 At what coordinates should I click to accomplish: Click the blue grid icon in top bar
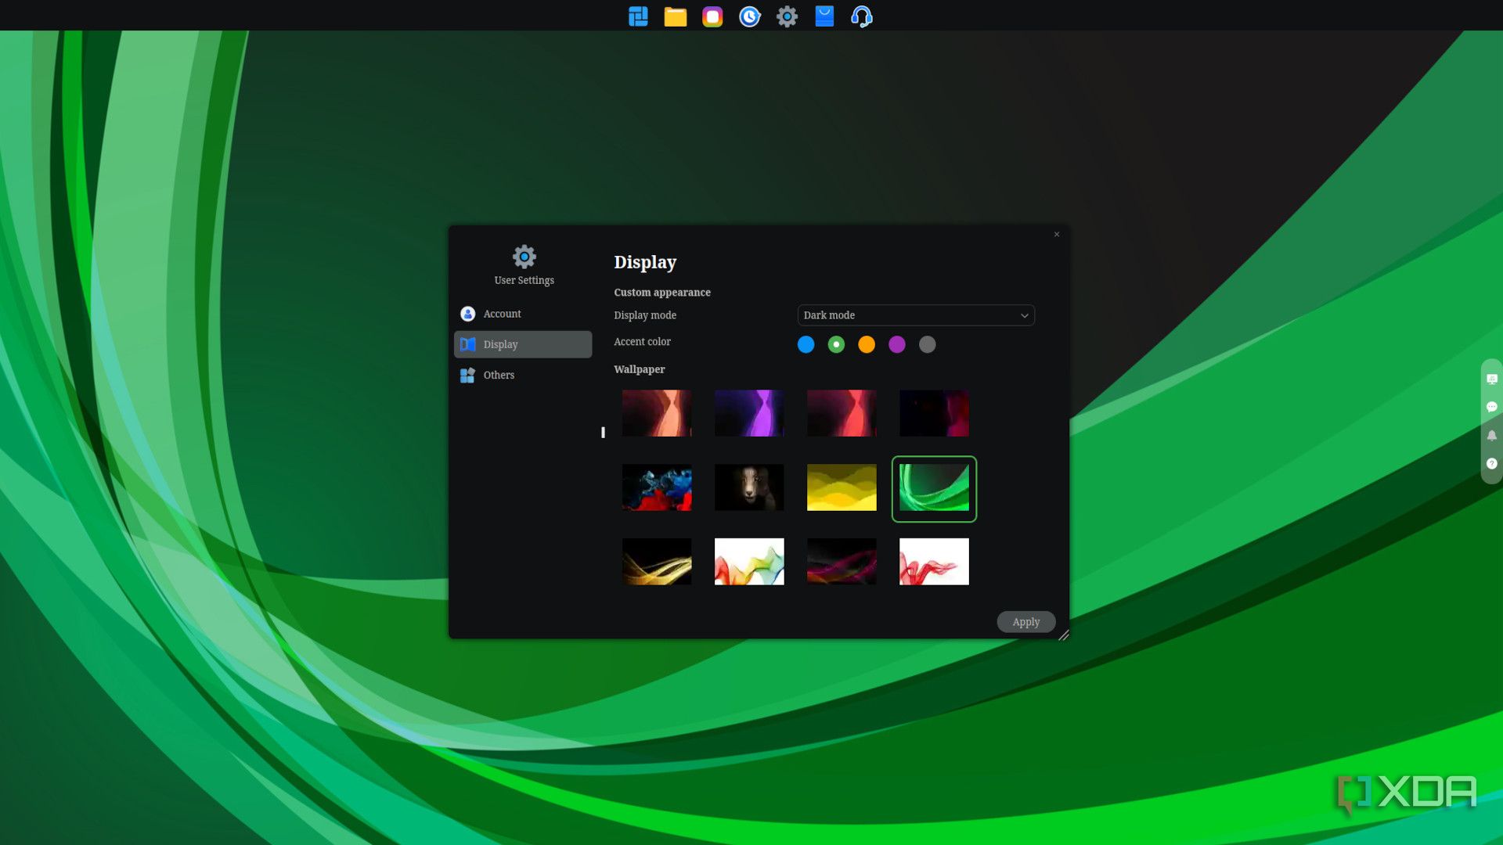tap(638, 16)
